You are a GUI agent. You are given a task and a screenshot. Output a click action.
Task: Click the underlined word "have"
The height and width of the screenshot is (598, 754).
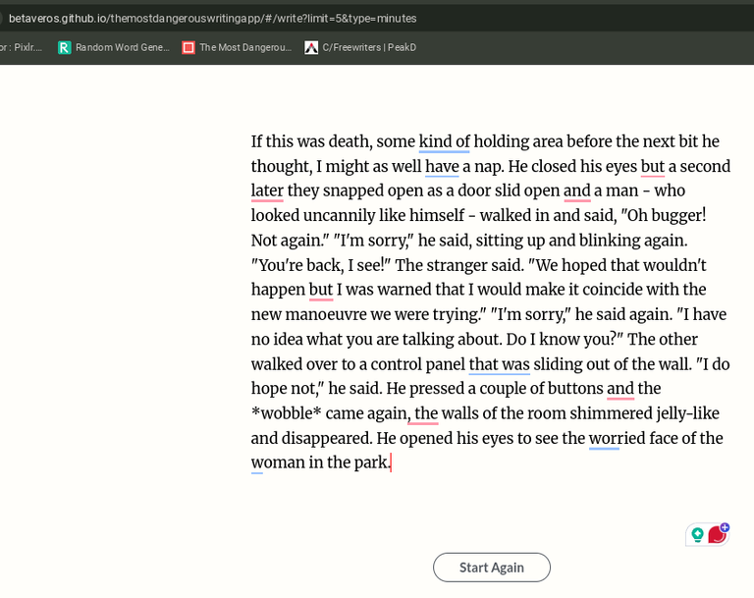442,167
